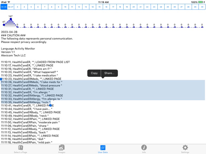Click the "LOADED FROM PAGE LIST" log line
206x154 pixels.
pyautogui.click(x=35, y=62)
